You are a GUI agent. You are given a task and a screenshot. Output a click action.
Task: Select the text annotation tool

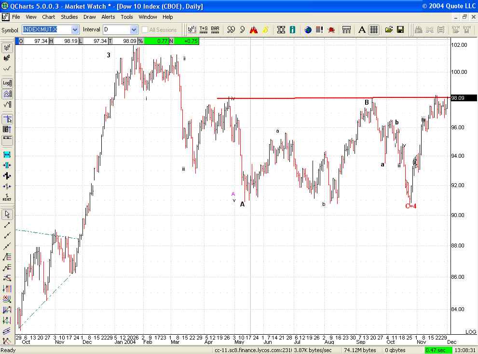pyautogui.click(x=361, y=29)
